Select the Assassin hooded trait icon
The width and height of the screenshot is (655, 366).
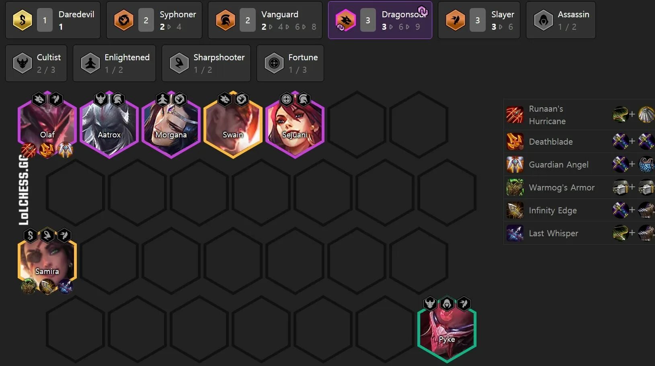click(x=543, y=20)
